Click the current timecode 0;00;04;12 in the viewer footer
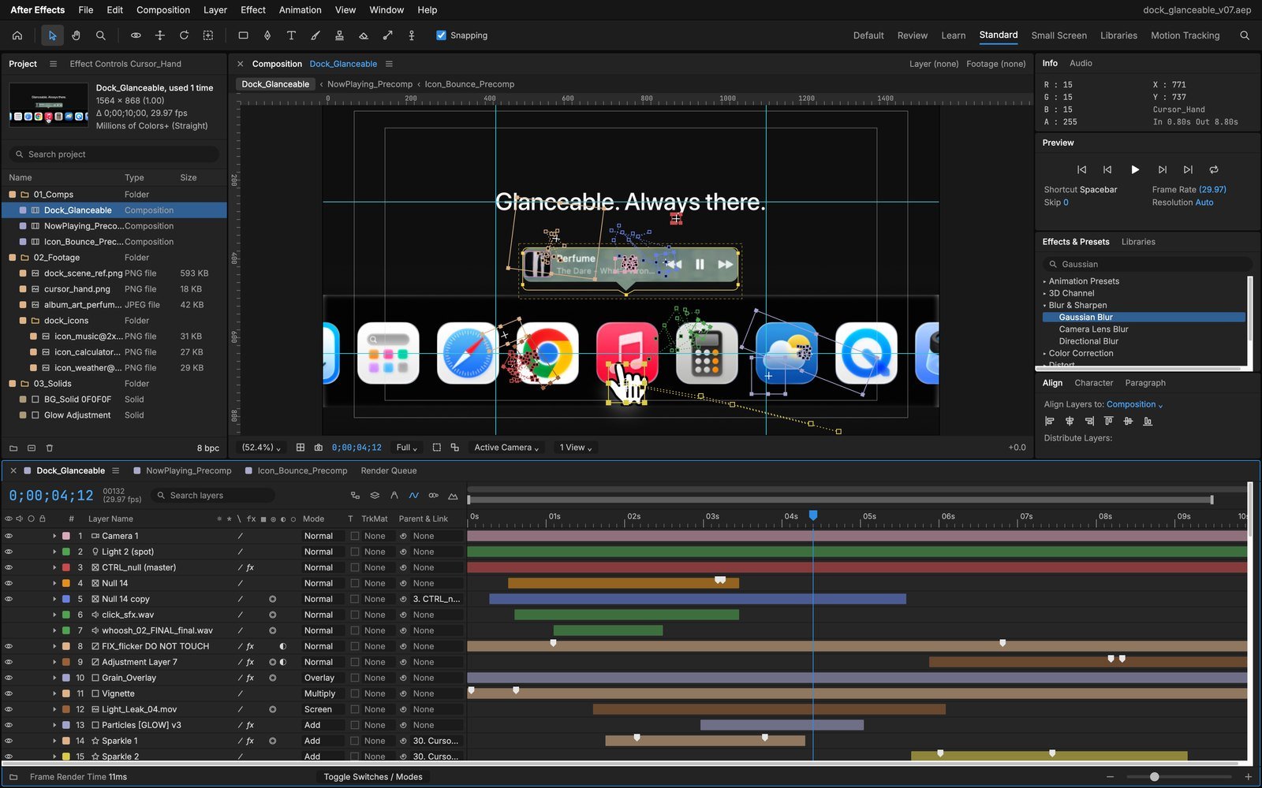 pos(357,448)
